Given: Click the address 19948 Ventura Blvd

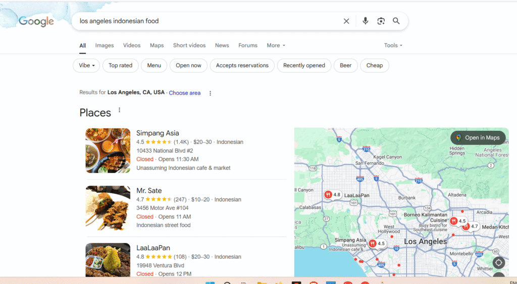Looking at the screenshot, I should pos(160,265).
